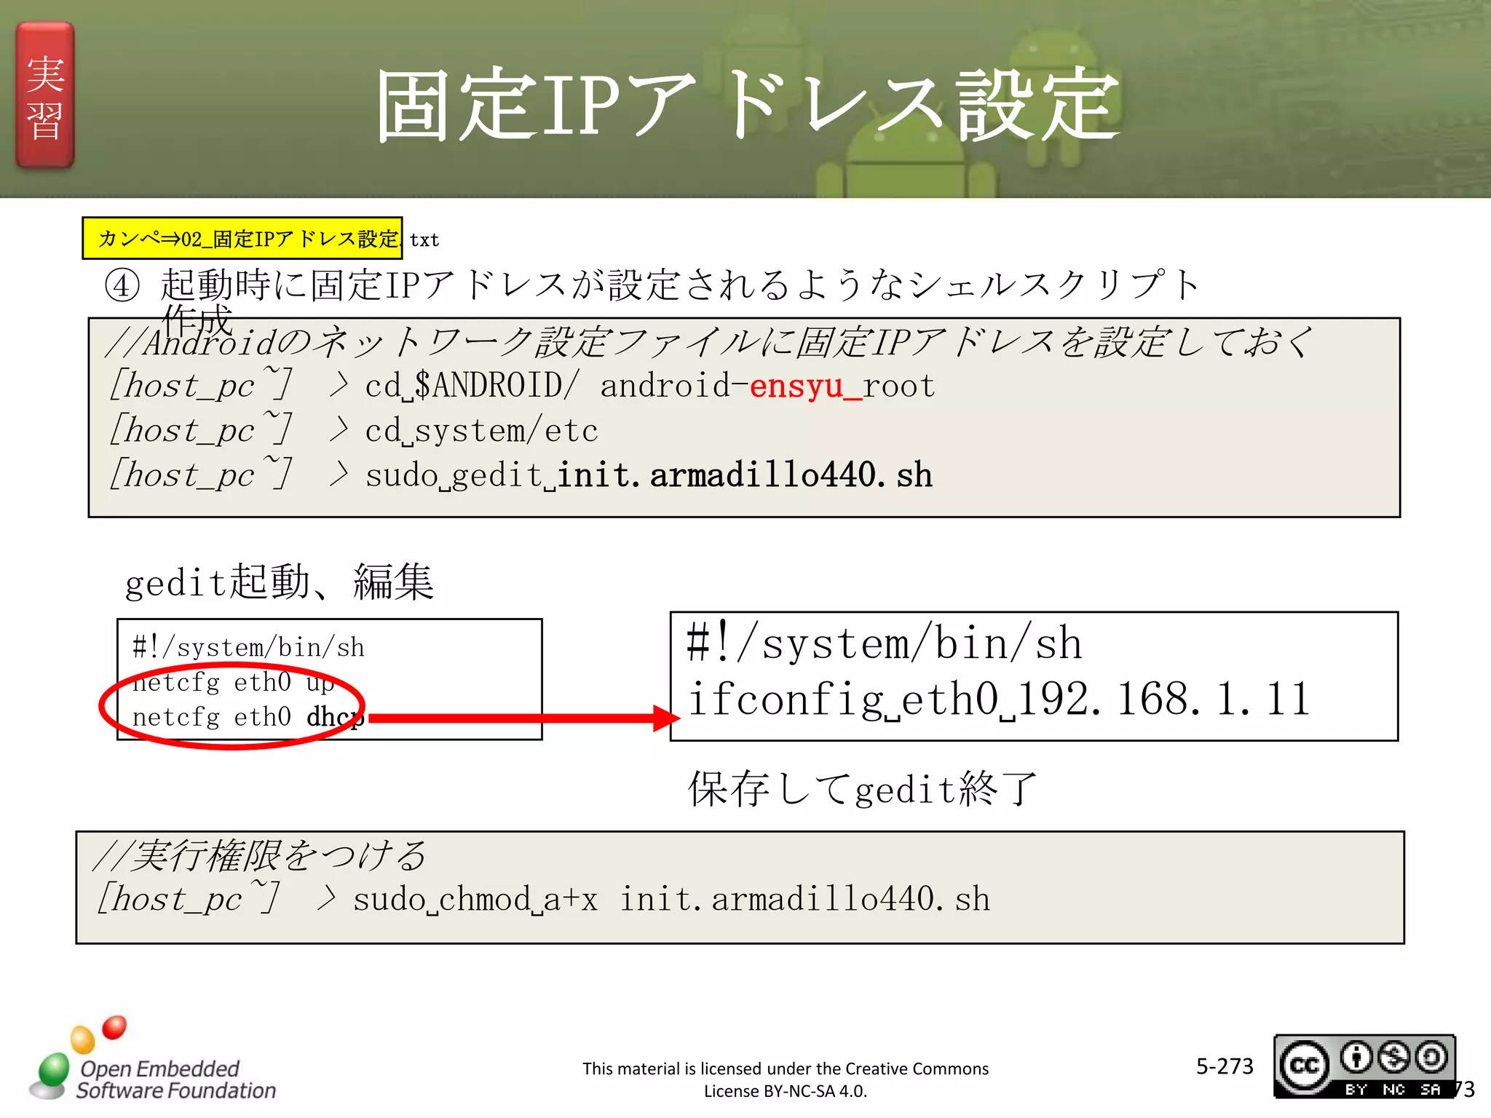Click the page number 5-273
Image resolution: width=1491 pixels, height=1118 pixels.
pyautogui.click(x=1225, y=1066)
